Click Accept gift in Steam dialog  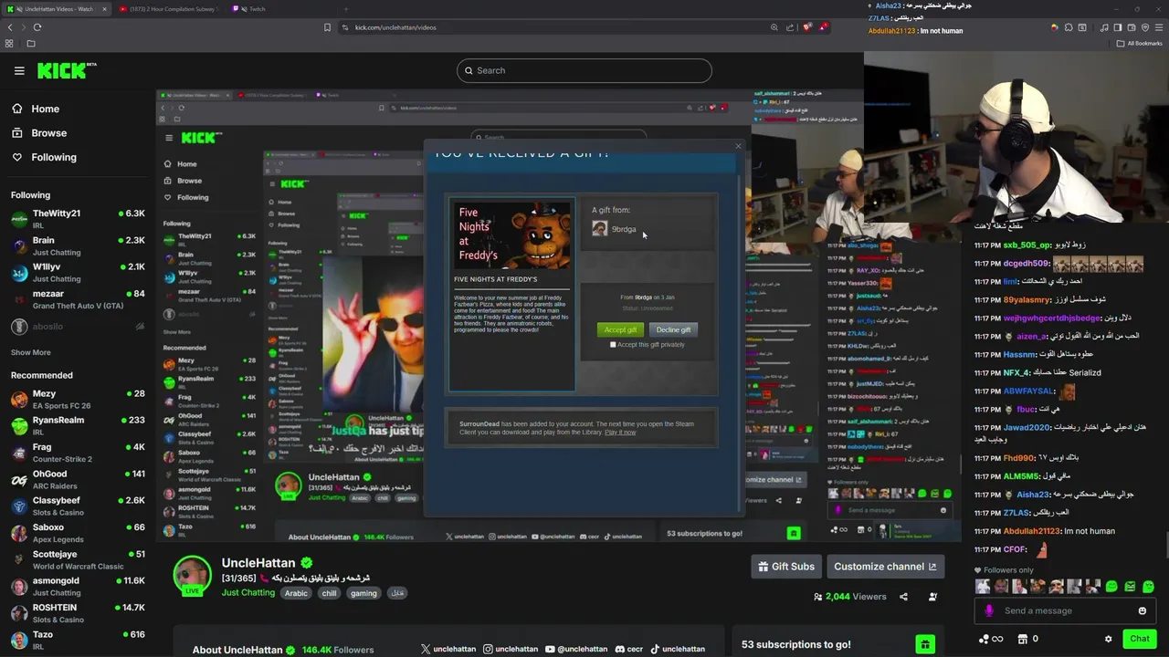coord(620,329)
